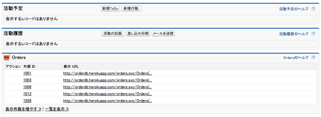
Task: Click the 一覧を表示 link
Action: click(57, 109)
